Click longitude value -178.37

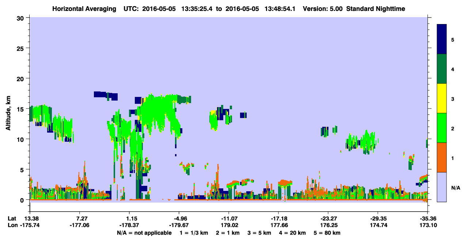coord(129,226)
